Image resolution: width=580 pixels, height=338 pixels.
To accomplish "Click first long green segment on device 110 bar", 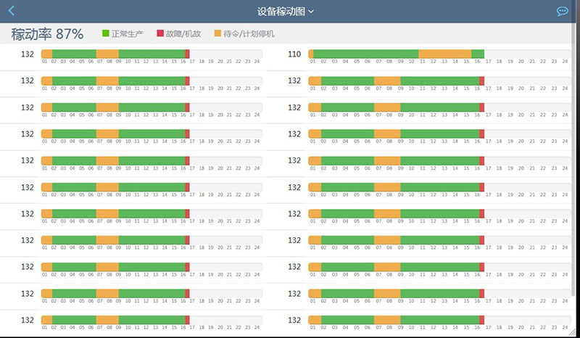I will coord(365,54).
